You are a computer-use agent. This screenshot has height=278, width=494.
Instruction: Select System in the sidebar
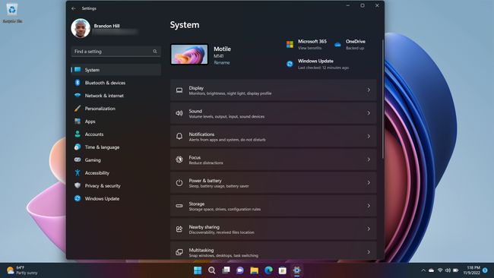116,70
